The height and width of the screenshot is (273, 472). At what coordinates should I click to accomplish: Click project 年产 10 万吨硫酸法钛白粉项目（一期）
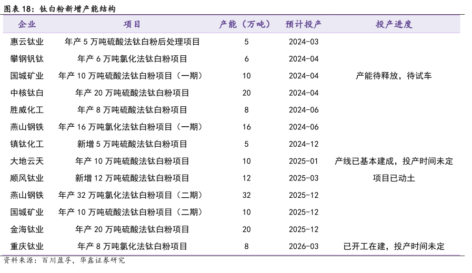point(130,76)
